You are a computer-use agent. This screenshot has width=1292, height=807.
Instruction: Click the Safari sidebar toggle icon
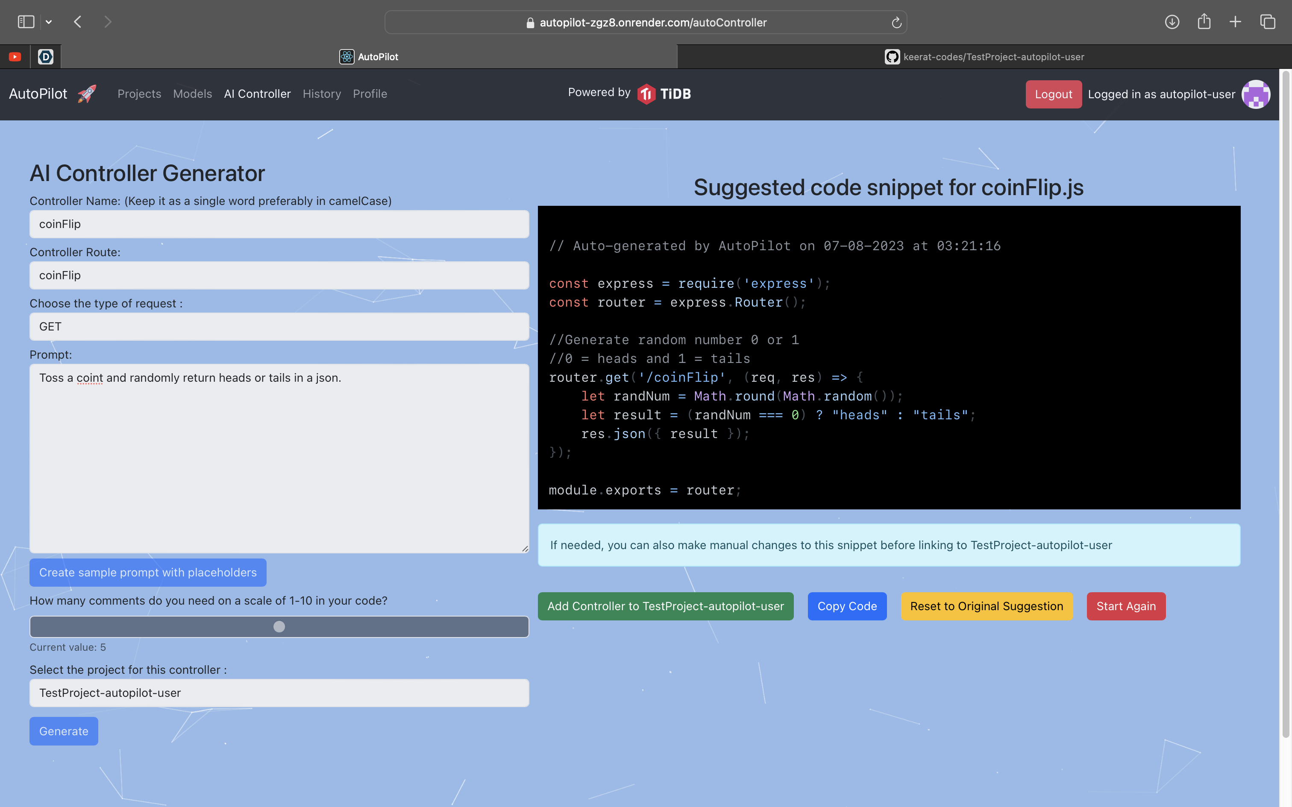[x=26, y=22]
